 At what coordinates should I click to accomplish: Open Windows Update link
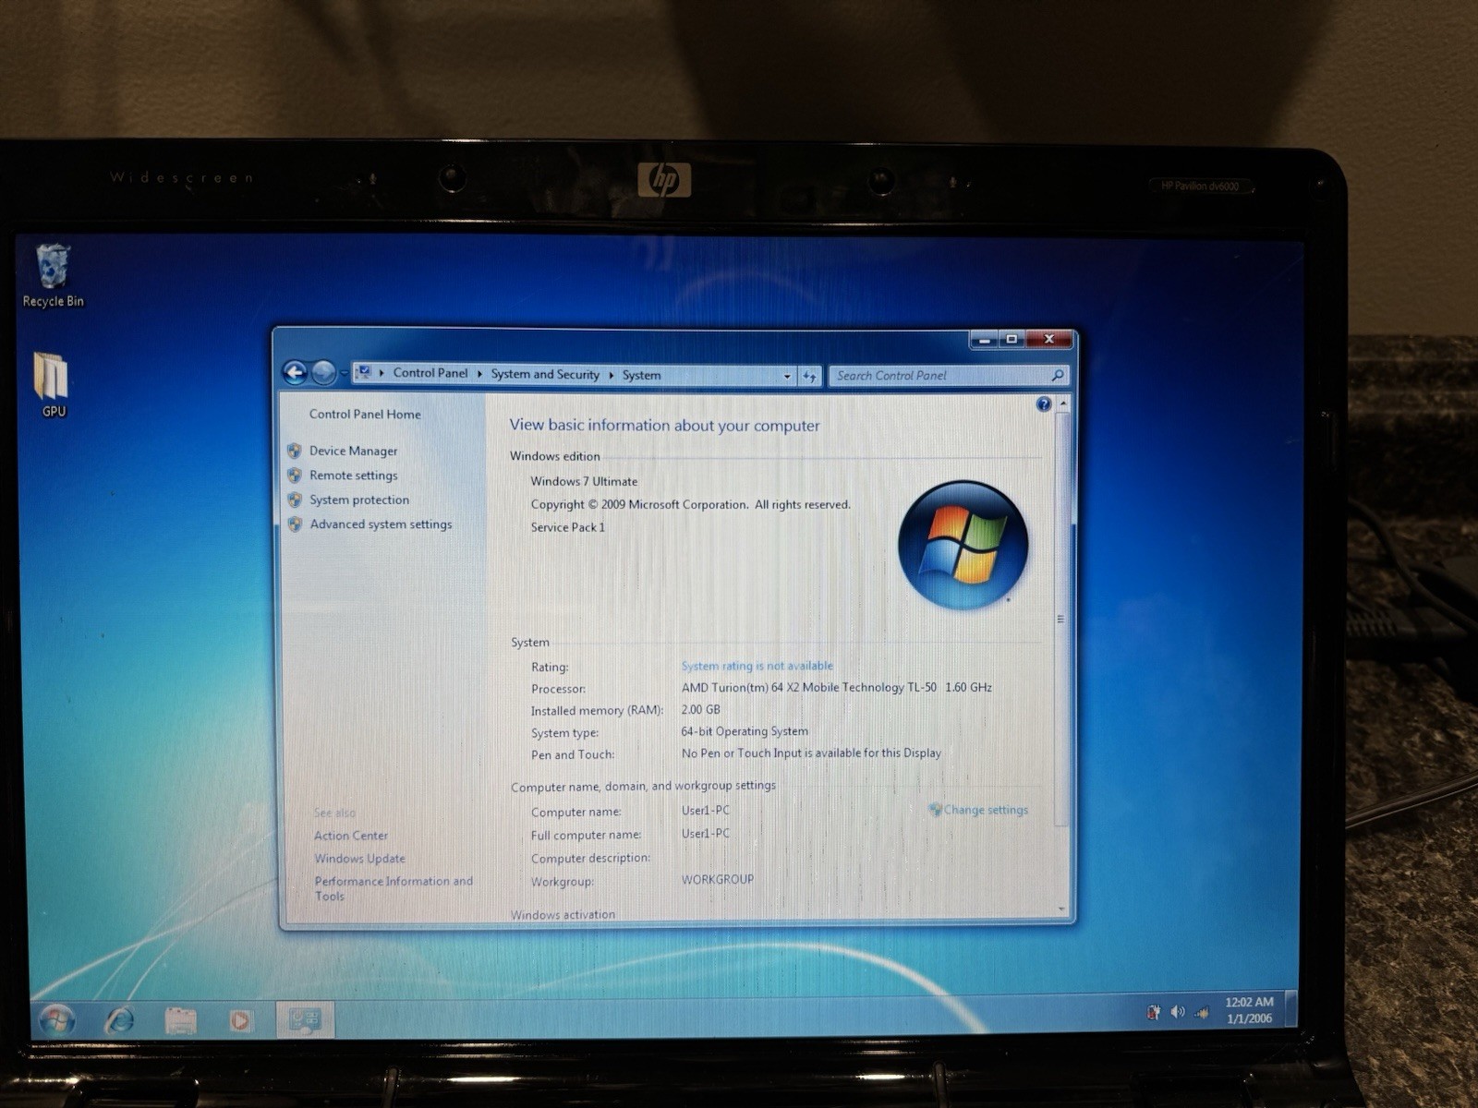pos(359,859)
